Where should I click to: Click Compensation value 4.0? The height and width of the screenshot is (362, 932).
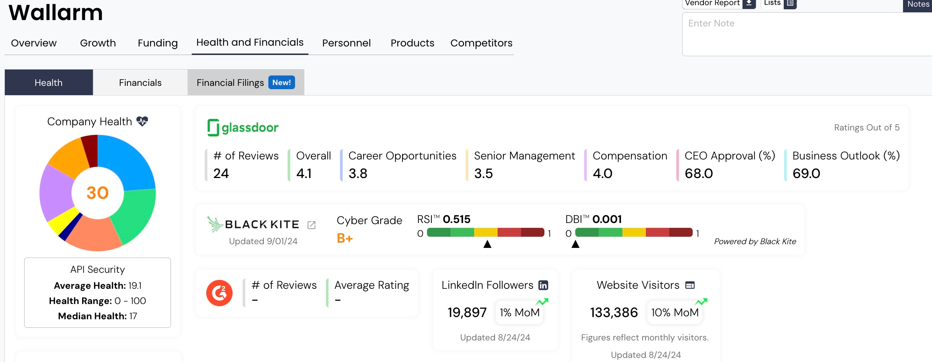coord(602,174)
